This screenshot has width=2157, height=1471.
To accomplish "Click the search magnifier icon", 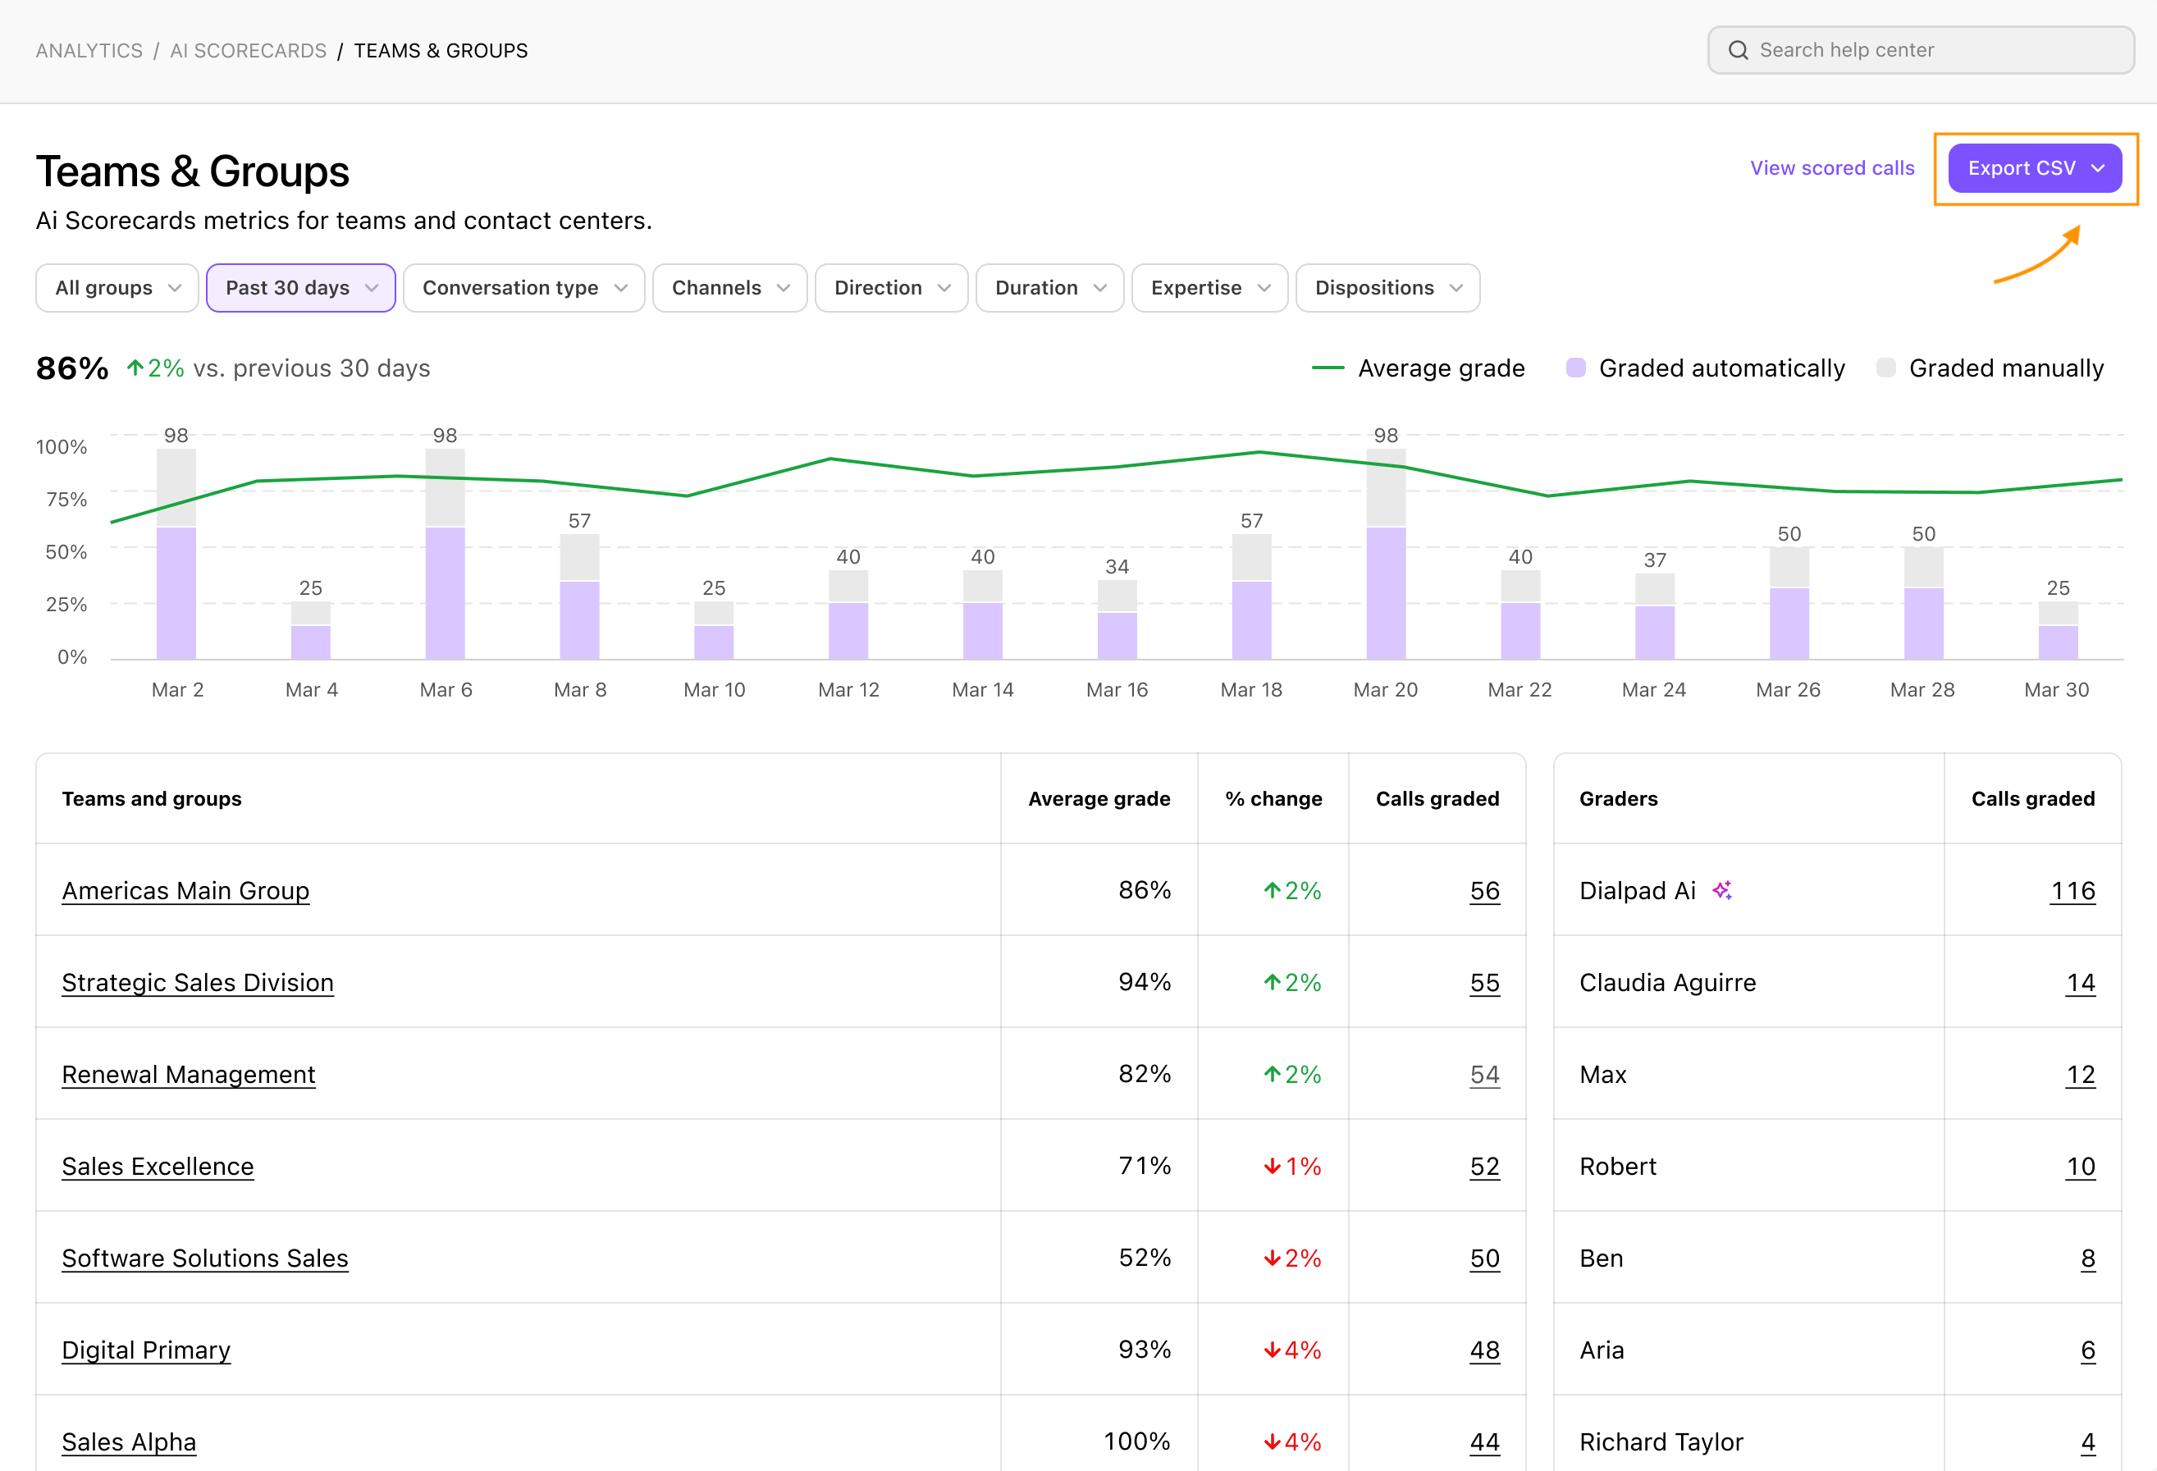I will (x=1738, y=50).
